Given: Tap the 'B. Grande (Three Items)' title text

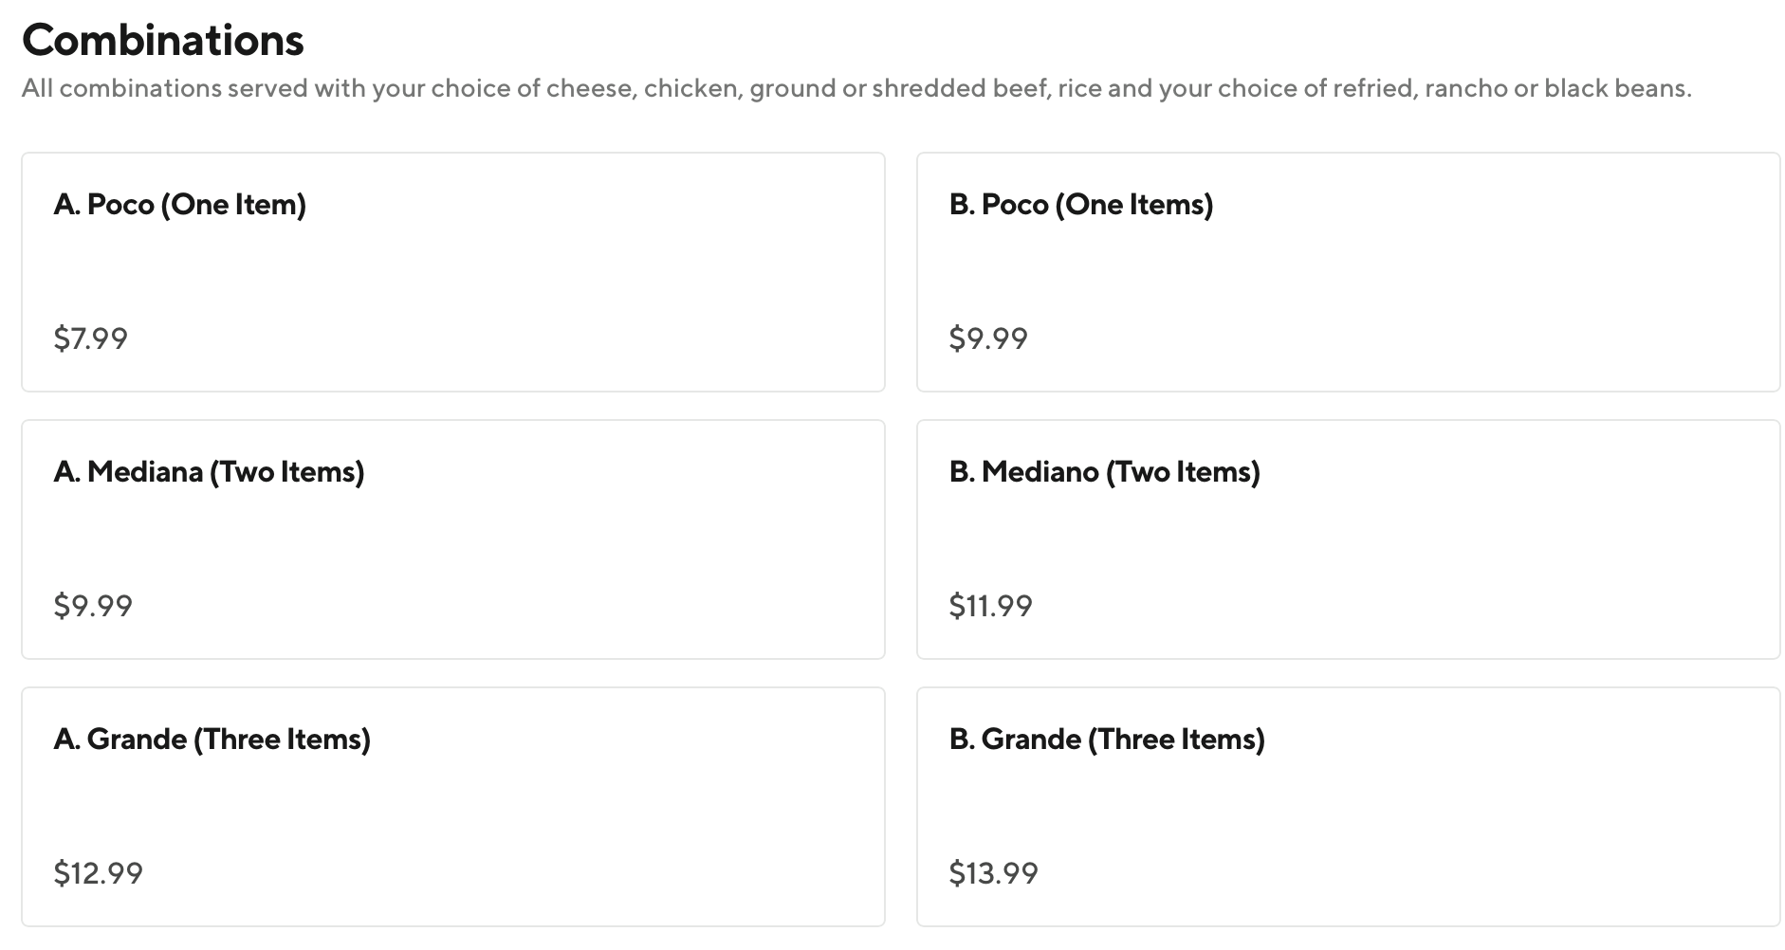Looking at the screenshot, I should [1107, 740].
